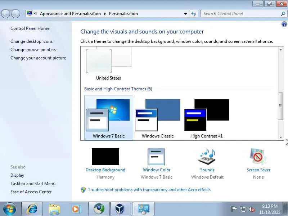Open Control Panel Home link
This screenshot has width=288, height=216.
[30, 28]
